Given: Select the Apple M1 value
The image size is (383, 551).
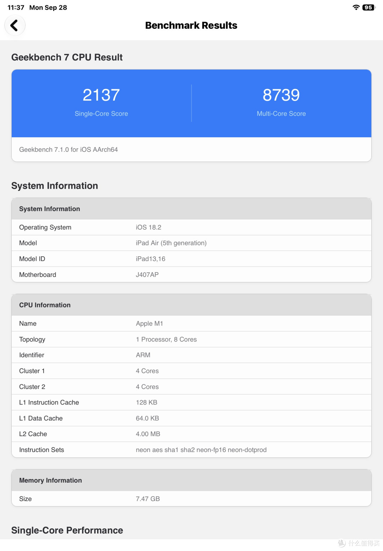Looking at the screenshot, I should pos(149,323).
